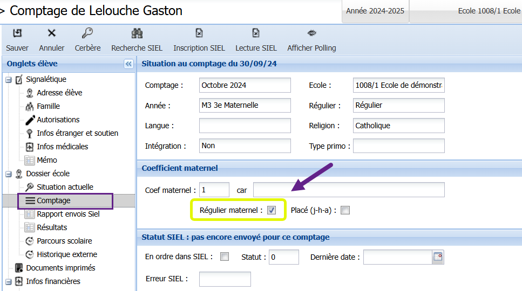
Task: Click the Coef maternel input field
Action: point(214,190)
